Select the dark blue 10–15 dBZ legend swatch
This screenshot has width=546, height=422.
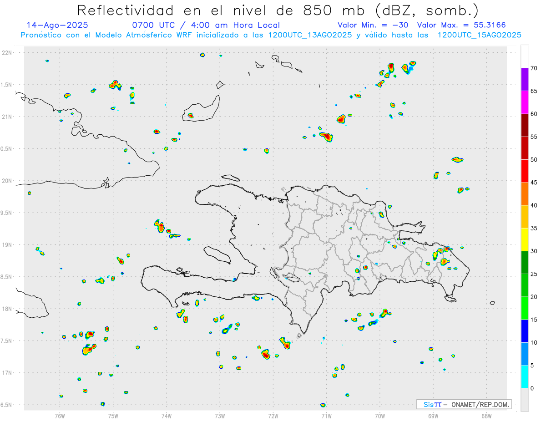pos(525,331)
